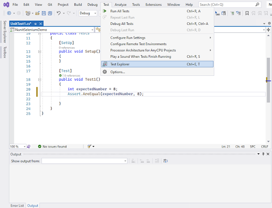Screen dimensions: 272x208
Task: Click the SPC indentation indicator
Action: click(x=252, y=146)
